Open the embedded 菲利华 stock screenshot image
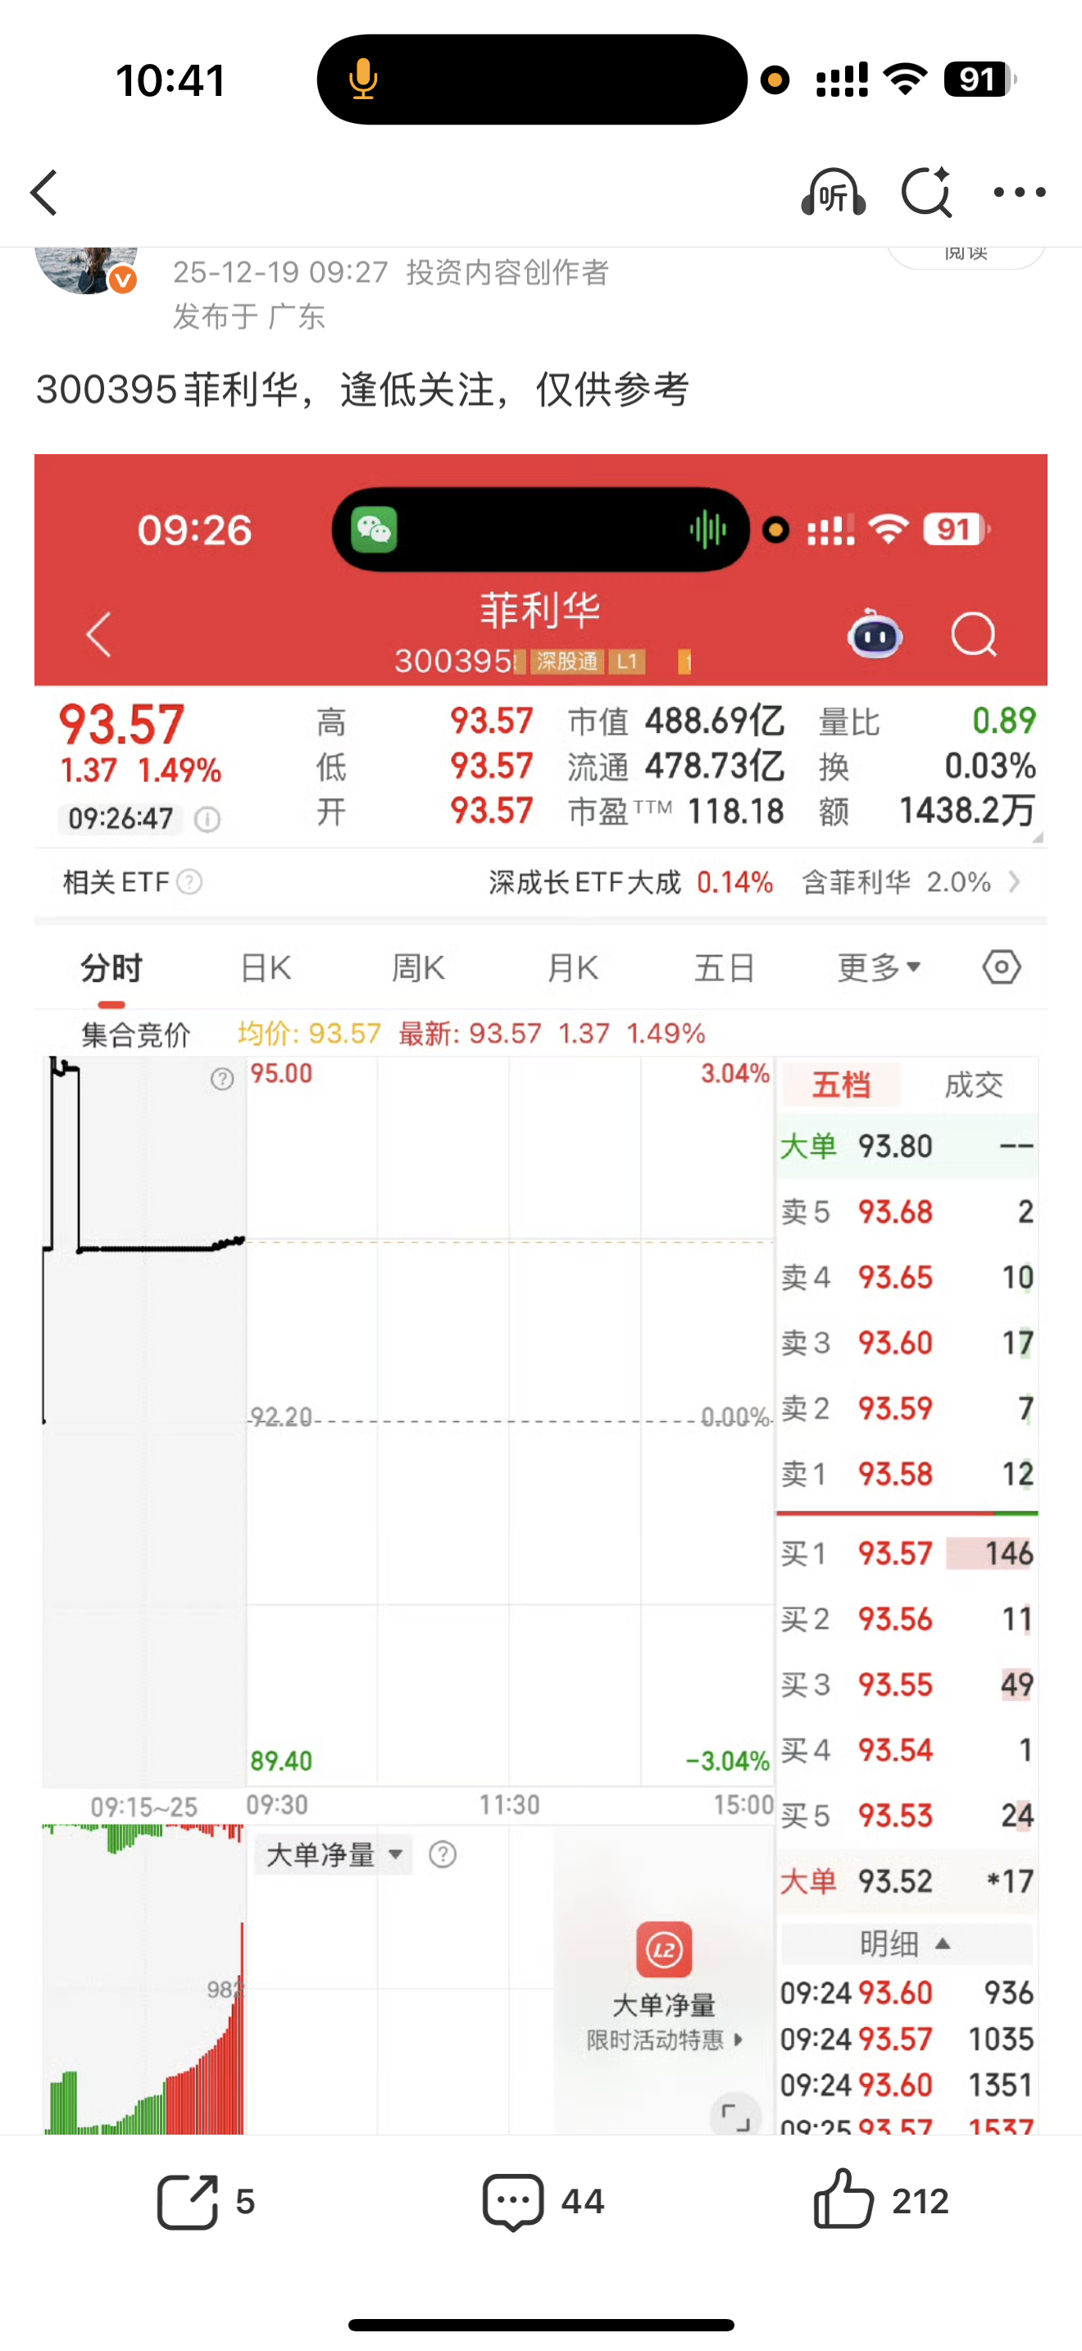1082x2351 pixels. pyautogui.click(x=541, y=1294)
